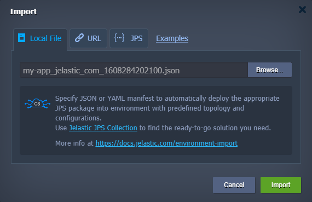312x202 pixels.
Task: Open the docs.jelastic.com environment-import link
Action: pos(166,143)
